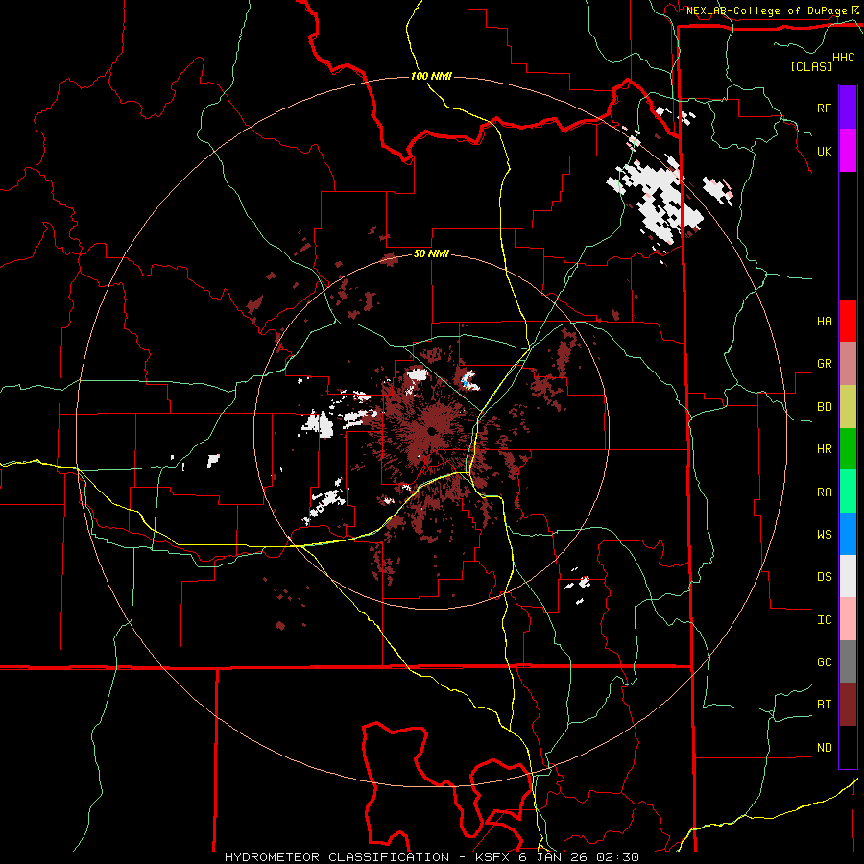Click the [CLAS] units label

811,66
